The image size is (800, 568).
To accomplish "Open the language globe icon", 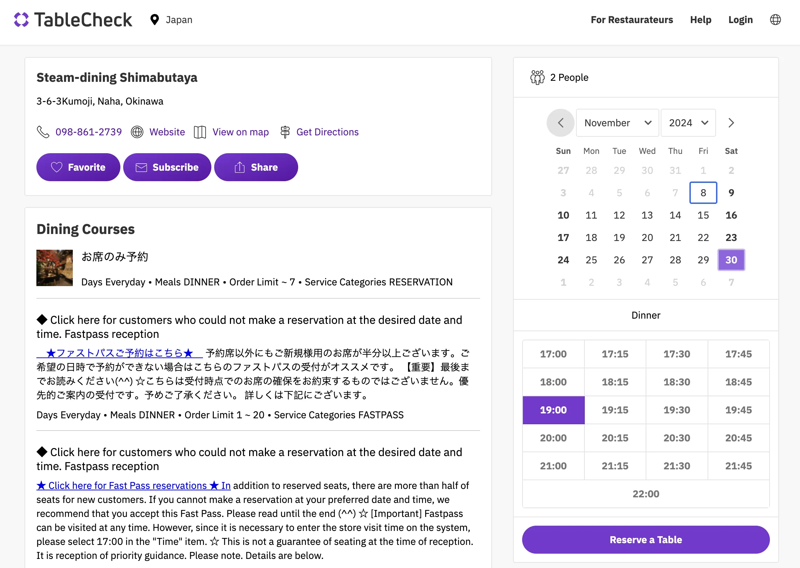I will pos(775,20).
